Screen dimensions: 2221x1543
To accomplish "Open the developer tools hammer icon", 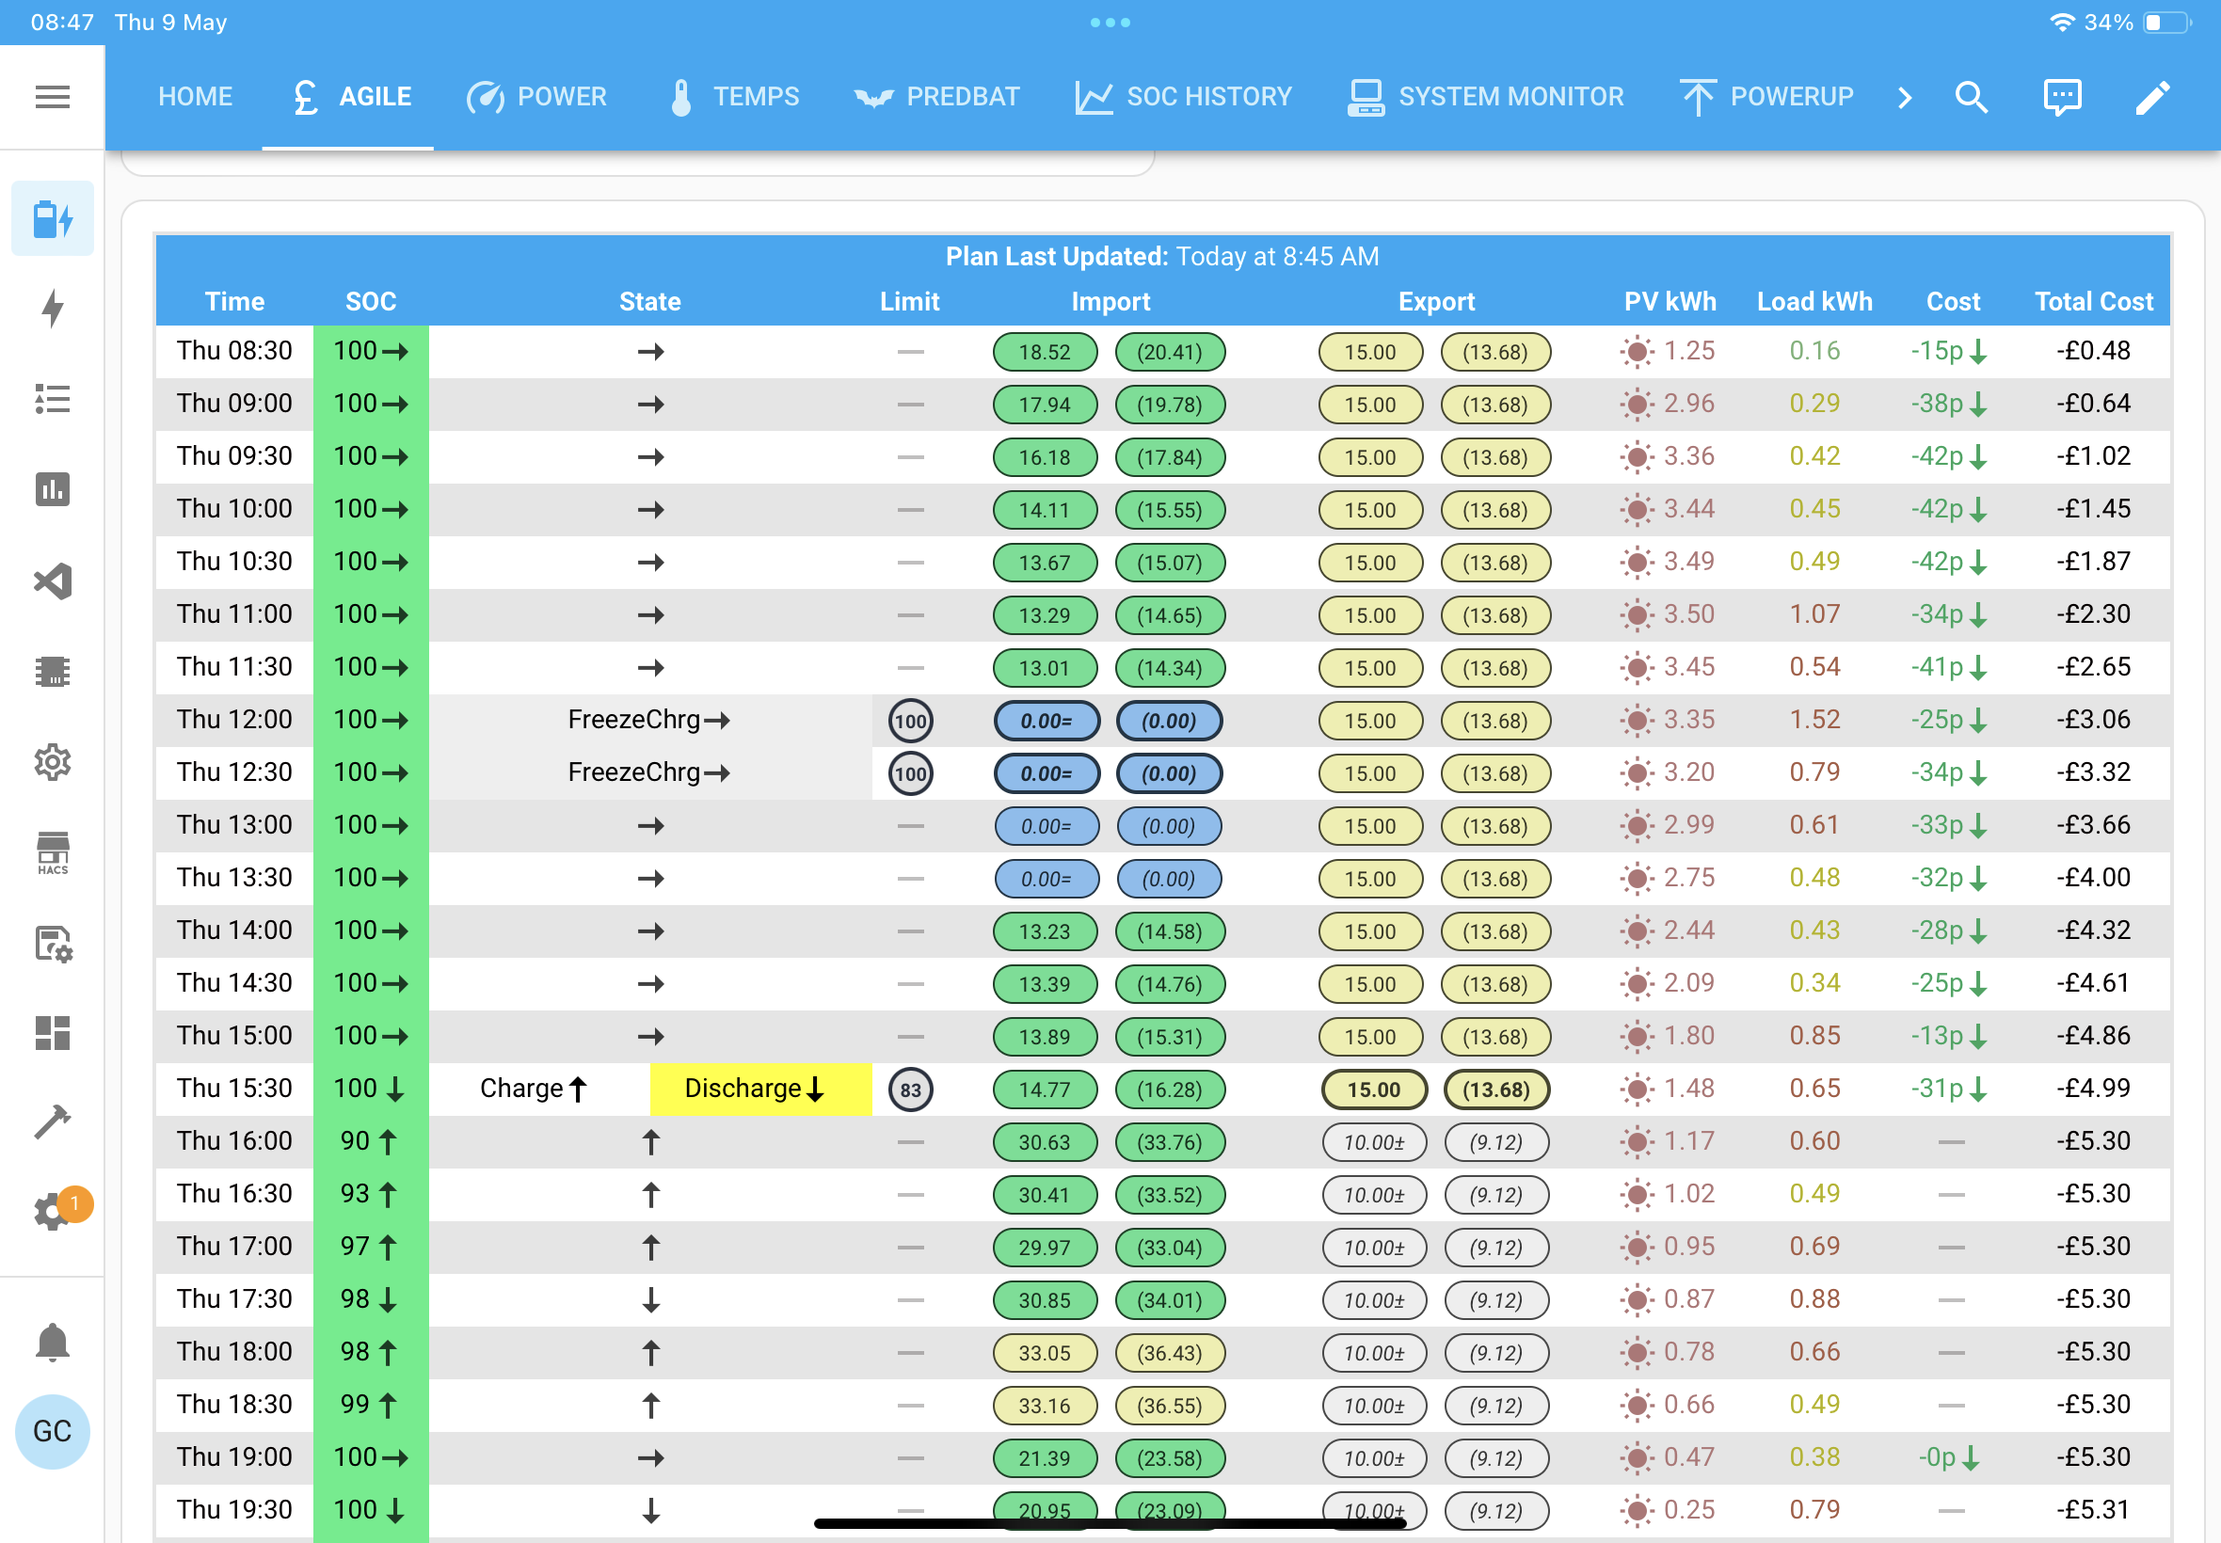I will [x=52, y=1121].
